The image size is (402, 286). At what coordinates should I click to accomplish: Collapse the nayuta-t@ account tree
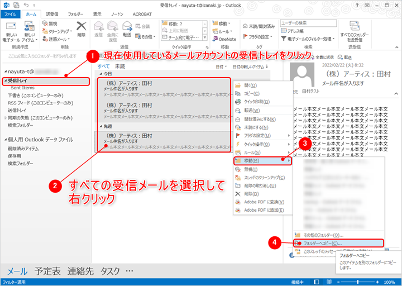click(x=6, y=71)
